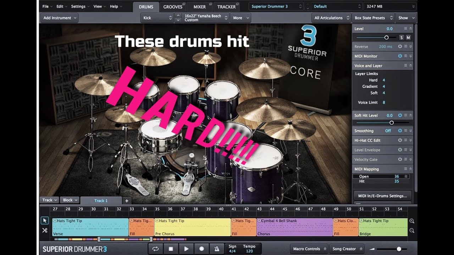Click the zoom in magnifier on the timeline
The height and width of the screenshot is (255, 454).
pos(412,221)
